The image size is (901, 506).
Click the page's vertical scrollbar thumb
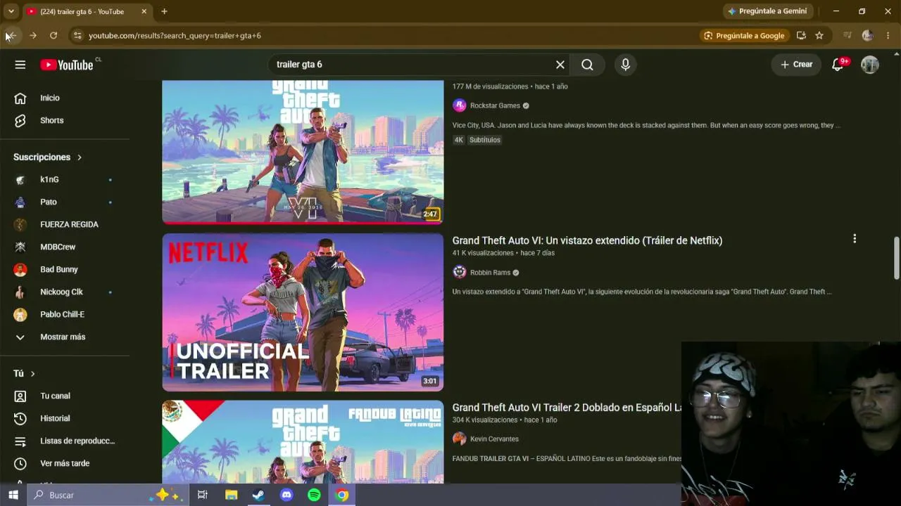(896, 258)
